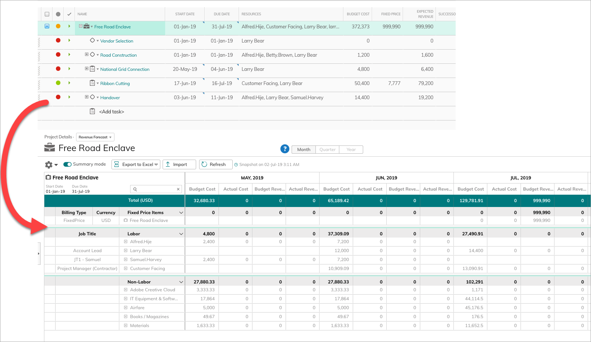Expand Alfred.Hije labor row
The width and height of the screenshot is (591, 342).
coord(126,242)
